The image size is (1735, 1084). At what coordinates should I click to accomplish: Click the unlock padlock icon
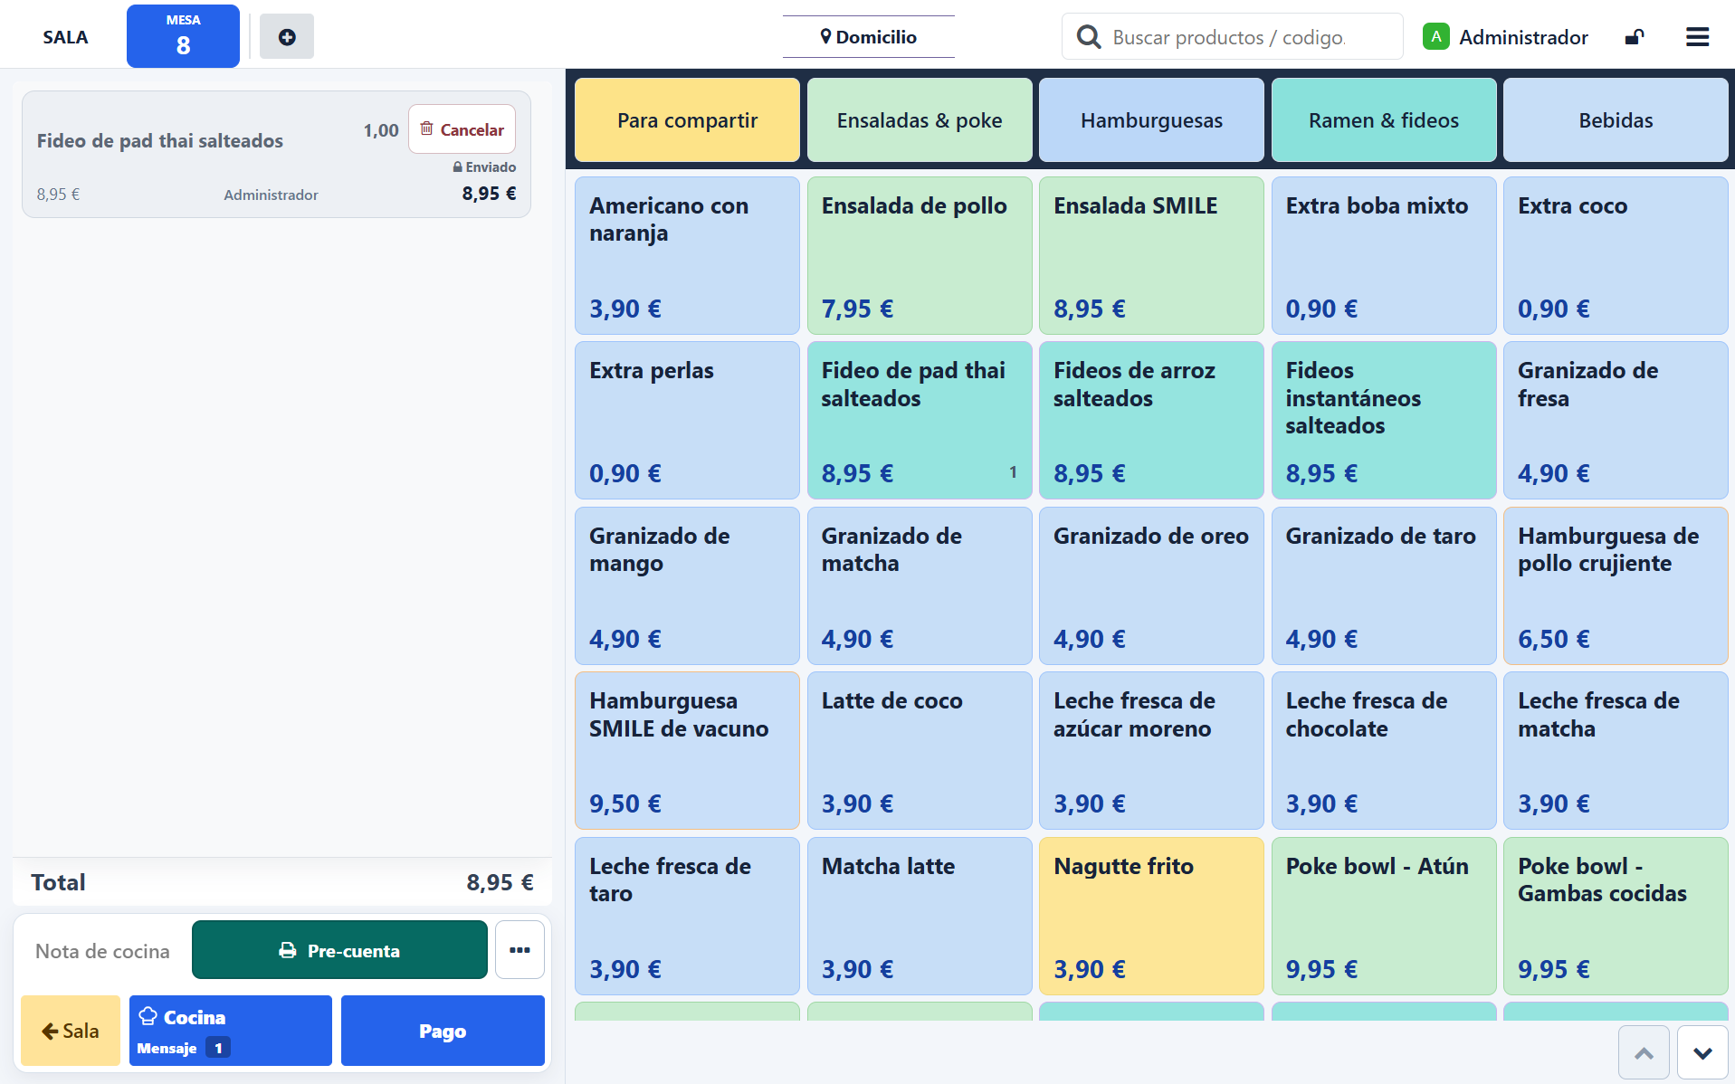pyautogui.click(x=1634, y=37)
